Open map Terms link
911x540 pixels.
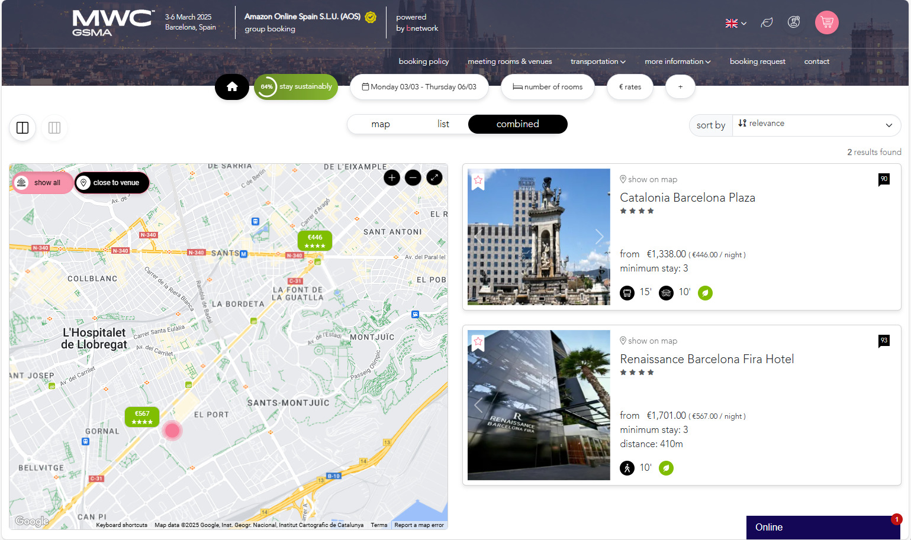[x=379, y=525]
